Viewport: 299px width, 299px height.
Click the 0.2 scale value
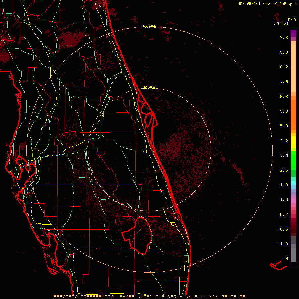coord(284,215)
